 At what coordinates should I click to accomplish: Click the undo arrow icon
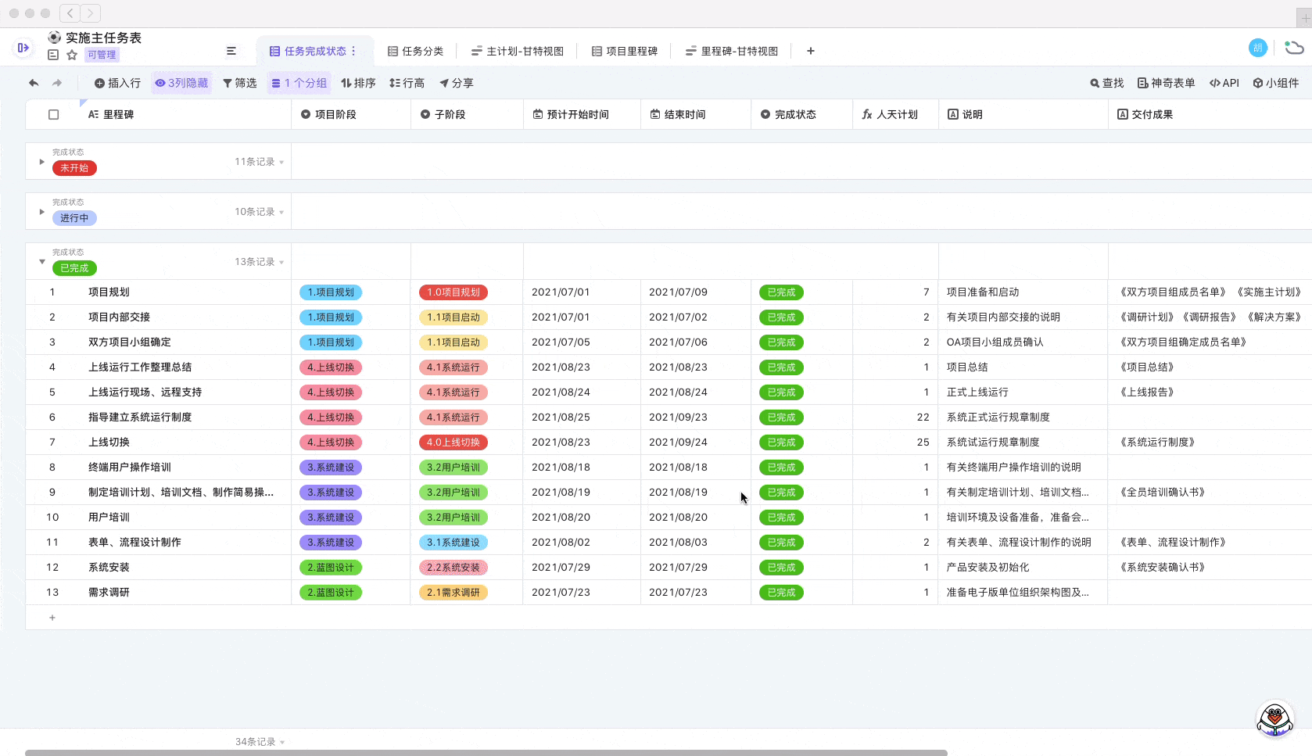point(33,83)
